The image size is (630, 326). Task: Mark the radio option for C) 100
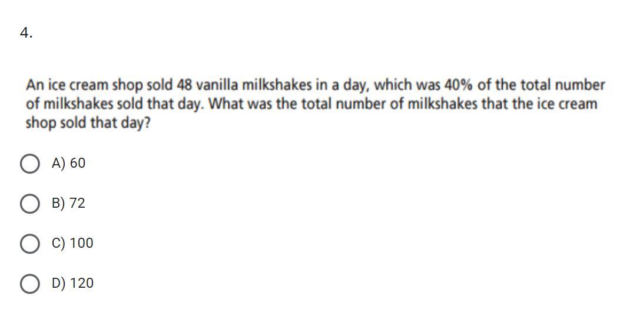[x=29, y=244]
